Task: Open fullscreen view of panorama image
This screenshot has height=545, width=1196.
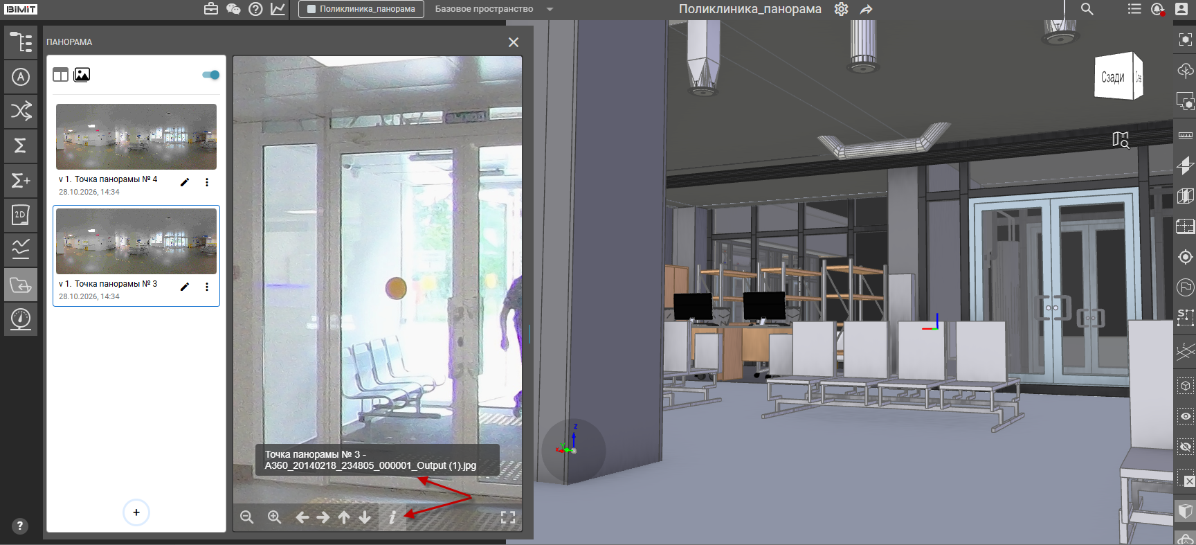Action: coord(508,517)
